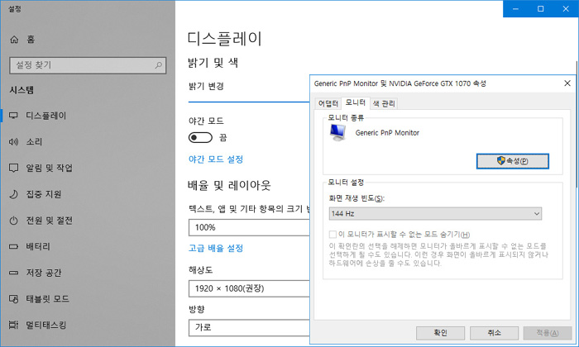Select the Display monitor icon in sidebar
The width and height of the screenshot is (579, 347).
click(13, 116)
